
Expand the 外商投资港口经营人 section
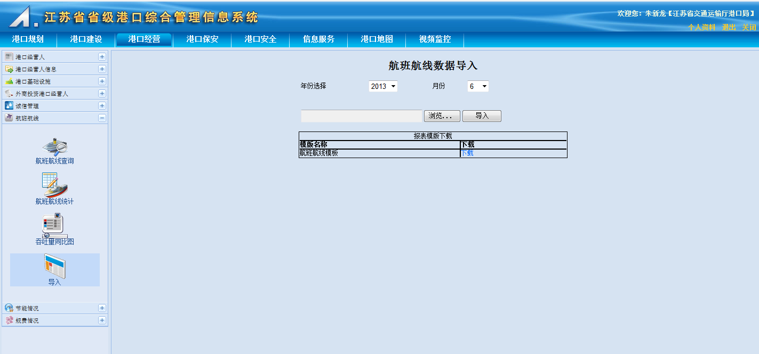[102, 94]
